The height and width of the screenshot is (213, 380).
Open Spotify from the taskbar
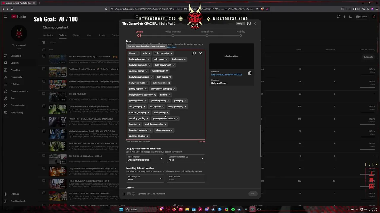pyautogui.click(x=233, y=209)
